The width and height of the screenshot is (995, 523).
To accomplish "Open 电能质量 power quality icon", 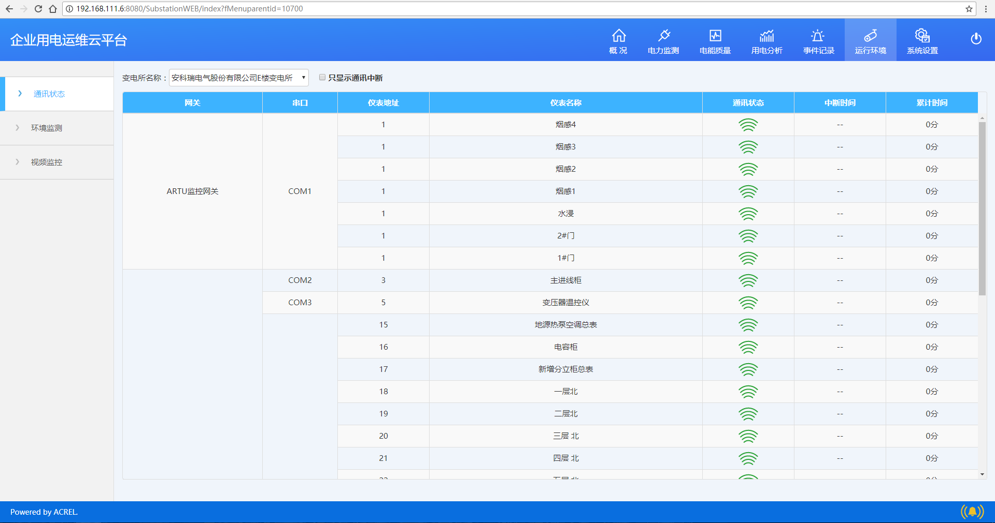I will pyautogui.click(x=715, y=36).
